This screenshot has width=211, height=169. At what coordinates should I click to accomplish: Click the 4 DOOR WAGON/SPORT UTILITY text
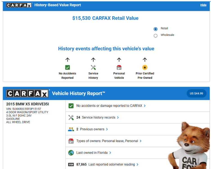click(x=27, y=112)
